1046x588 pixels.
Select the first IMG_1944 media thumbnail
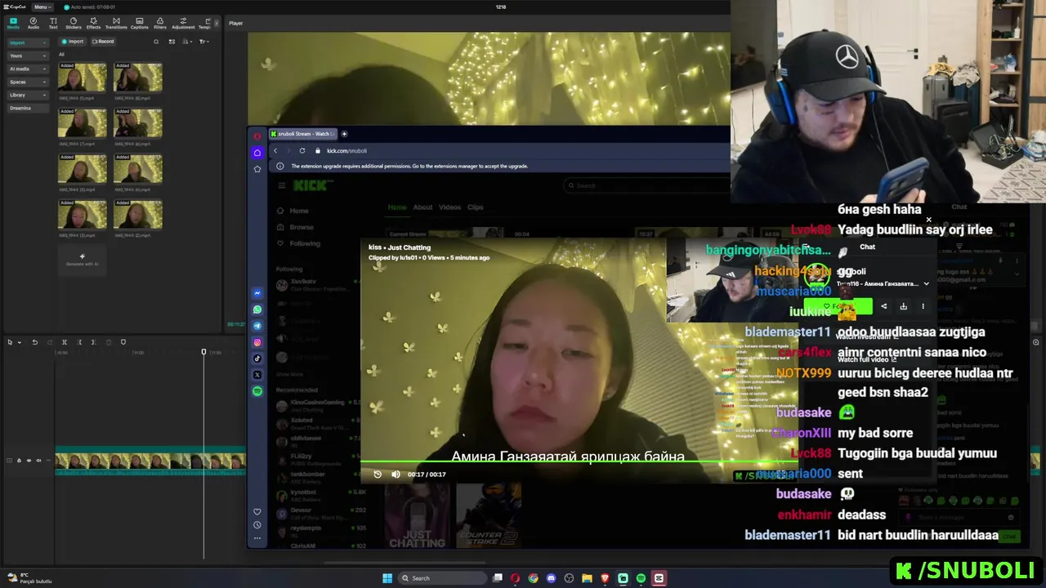pos(83,78)
